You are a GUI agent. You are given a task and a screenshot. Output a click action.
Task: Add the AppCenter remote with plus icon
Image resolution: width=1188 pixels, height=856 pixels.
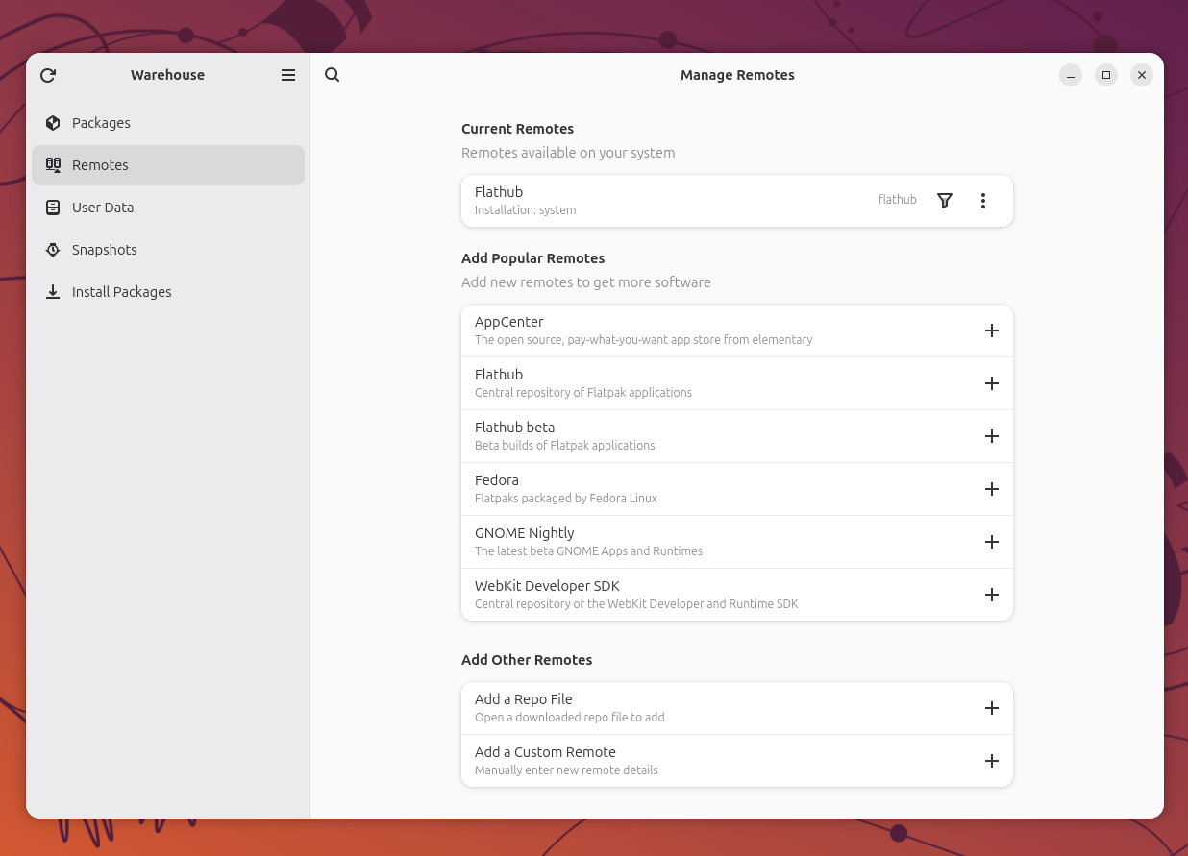pyautogui.click(x=992, y=330)
